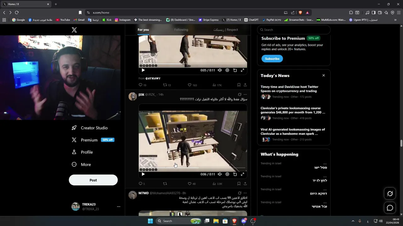Viewport: 403px width, 226px height.
Task: Open Creator Studio from sidebar
Action: (90, 128)
